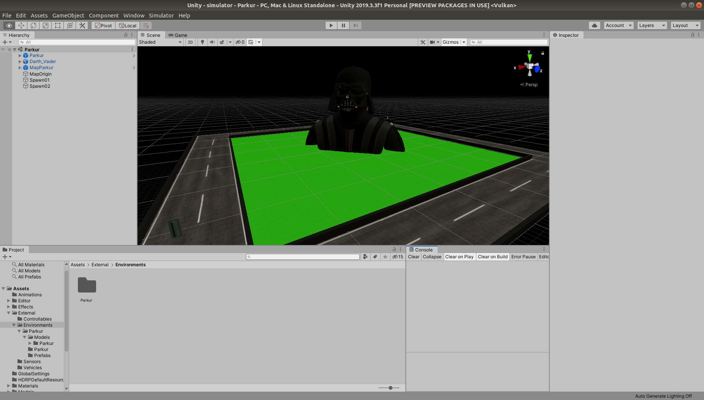Toggle scene lighting with the lightbulb icon

202,42
